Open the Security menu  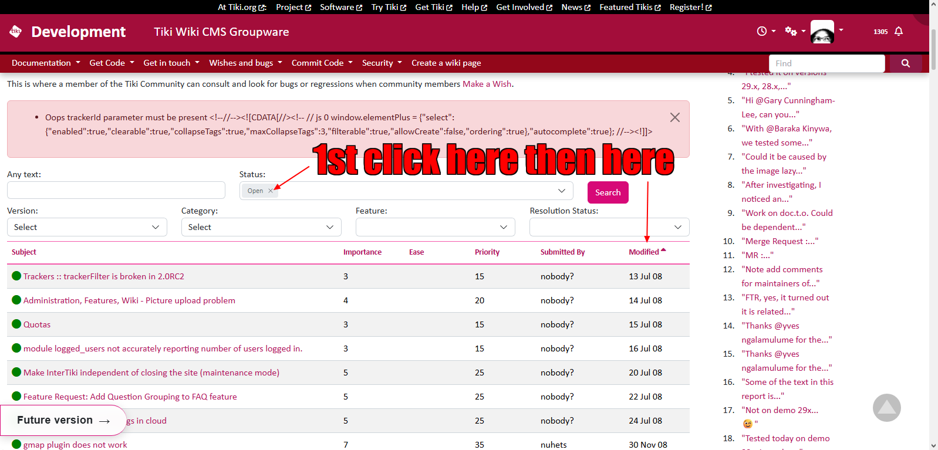coord(382,63)
